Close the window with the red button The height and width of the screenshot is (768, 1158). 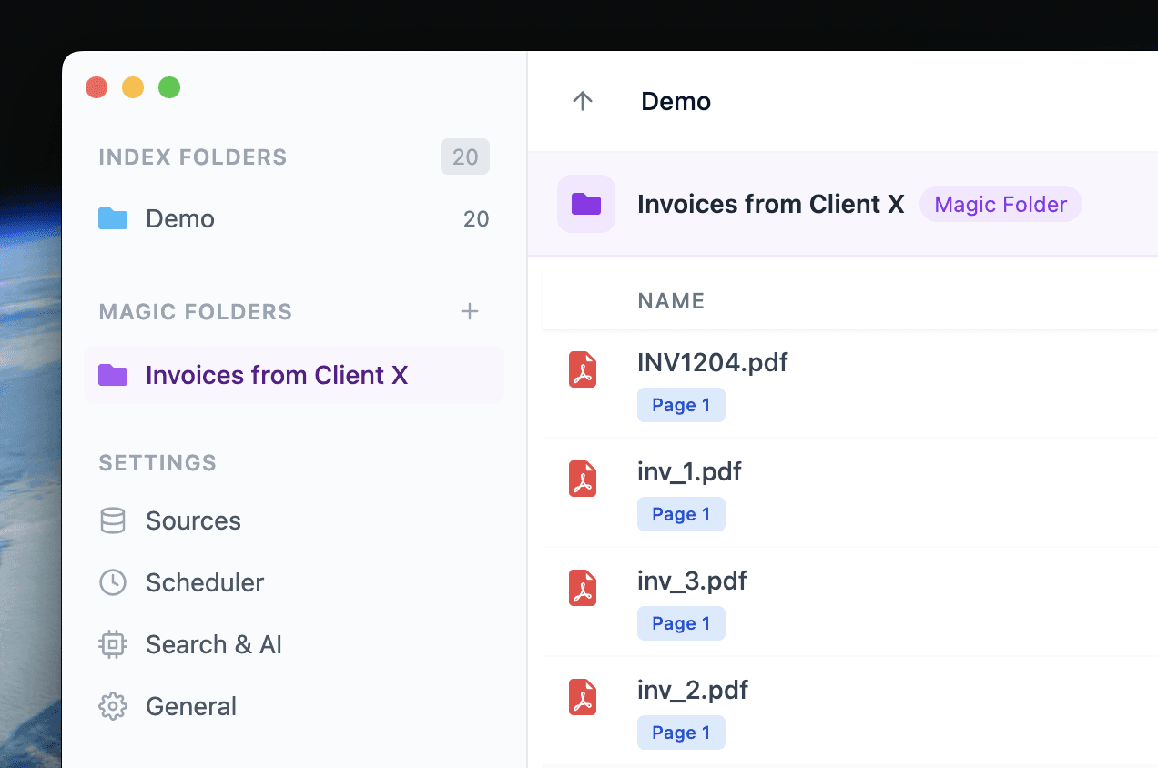96,87
